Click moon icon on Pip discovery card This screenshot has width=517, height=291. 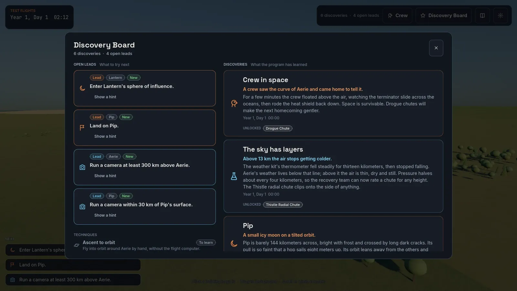(234, 243)
